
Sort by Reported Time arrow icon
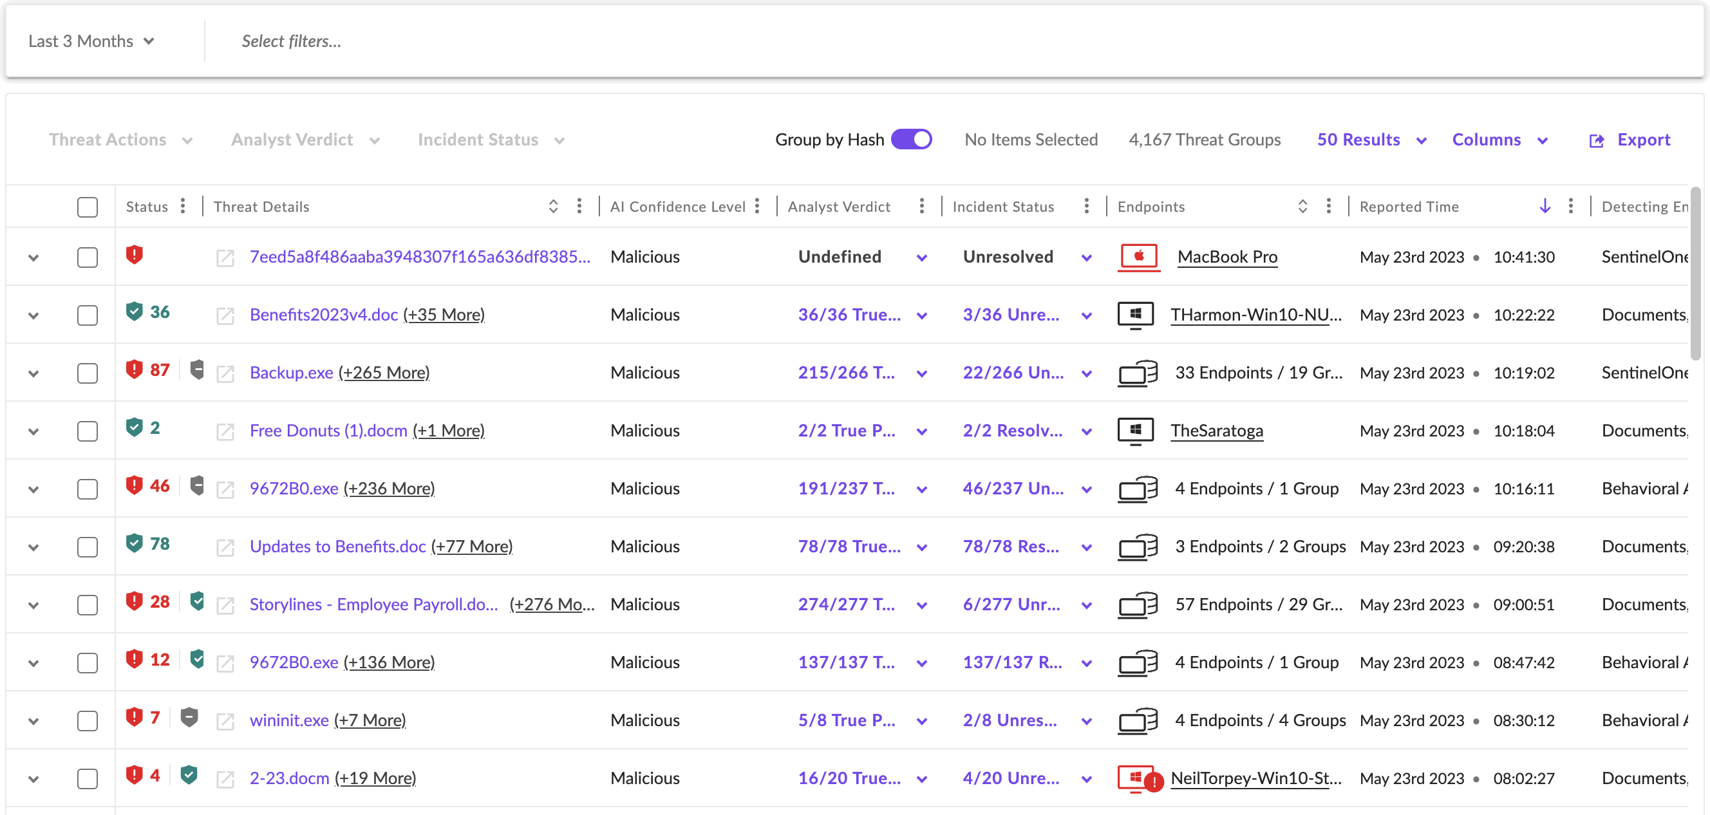1545,207
